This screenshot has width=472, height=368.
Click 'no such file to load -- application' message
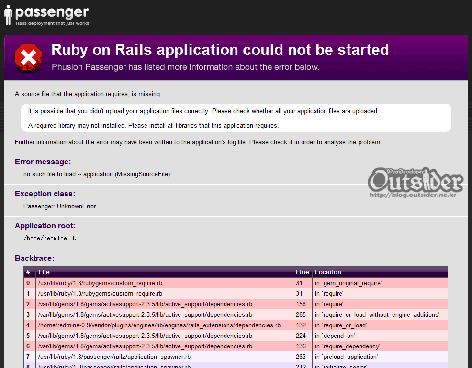97,174
